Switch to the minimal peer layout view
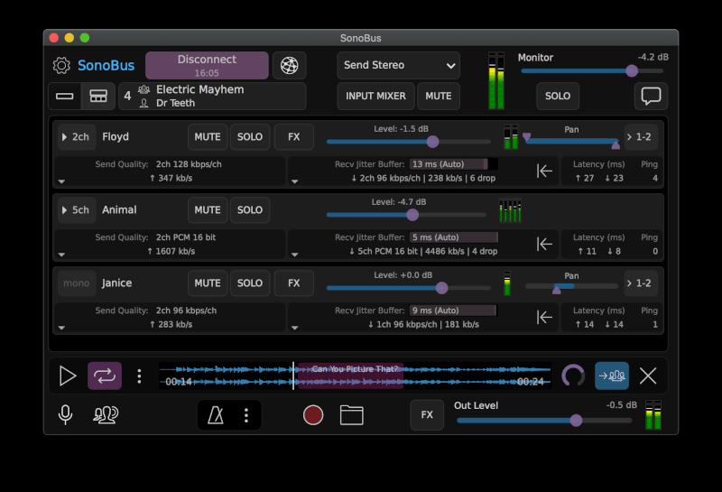This screenshot has width=722, height=492. click(x=65, y=96)
